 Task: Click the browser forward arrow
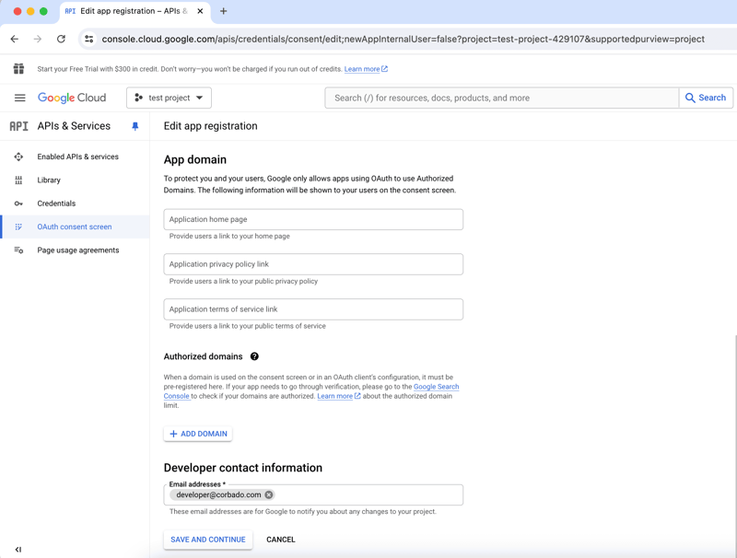click(38, 39)
